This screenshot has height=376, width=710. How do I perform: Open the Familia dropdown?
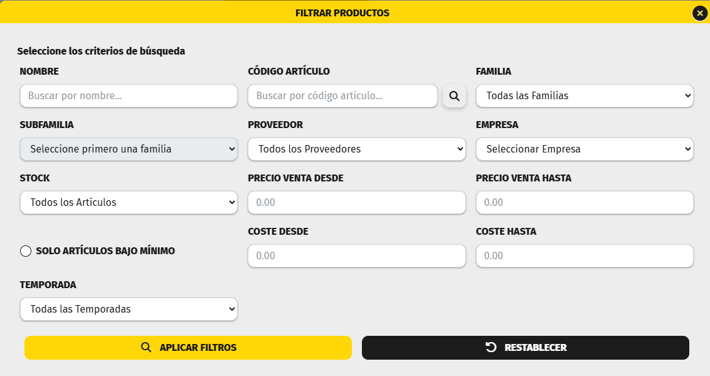click(x=585, y=96)
